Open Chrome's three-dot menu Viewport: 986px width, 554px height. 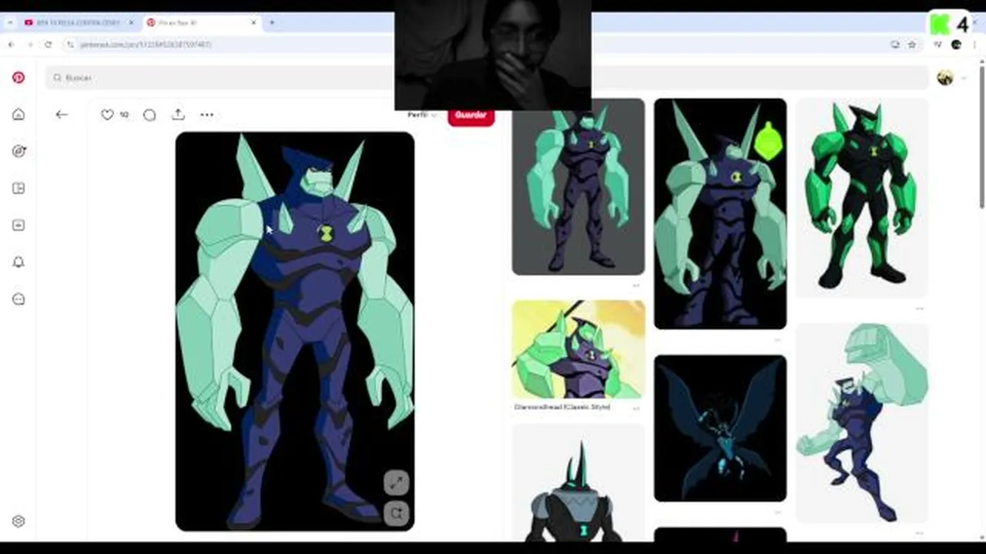coord(974,45)
